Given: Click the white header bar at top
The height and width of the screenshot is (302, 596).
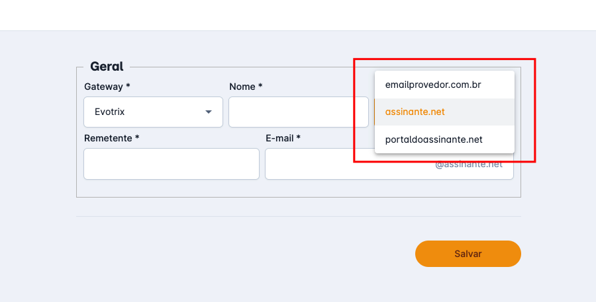Looking at the screenshot, I should [x=298, y=15].
